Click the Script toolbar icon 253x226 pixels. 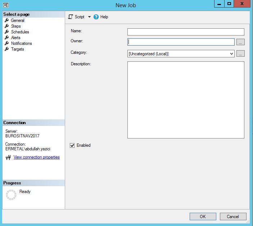pyautogui.click(x=71, y=17)
